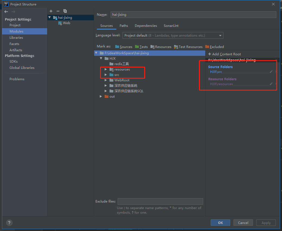The height and width of the screenshot is (231, 282).
Task: Open Facets settings
Action: click(14, 44)
